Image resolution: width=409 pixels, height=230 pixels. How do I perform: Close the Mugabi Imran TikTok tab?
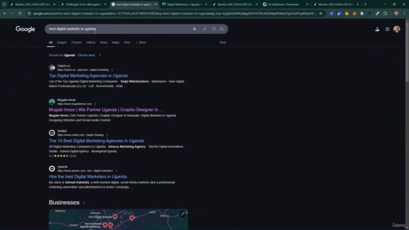[x=105, y=4]
